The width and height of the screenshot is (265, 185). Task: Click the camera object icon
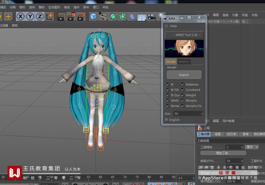152,17
